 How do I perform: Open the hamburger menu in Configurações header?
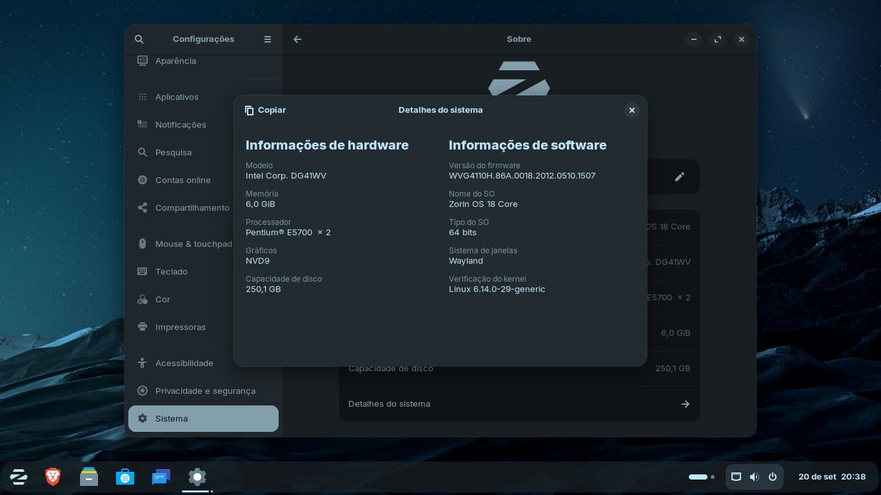268,39
